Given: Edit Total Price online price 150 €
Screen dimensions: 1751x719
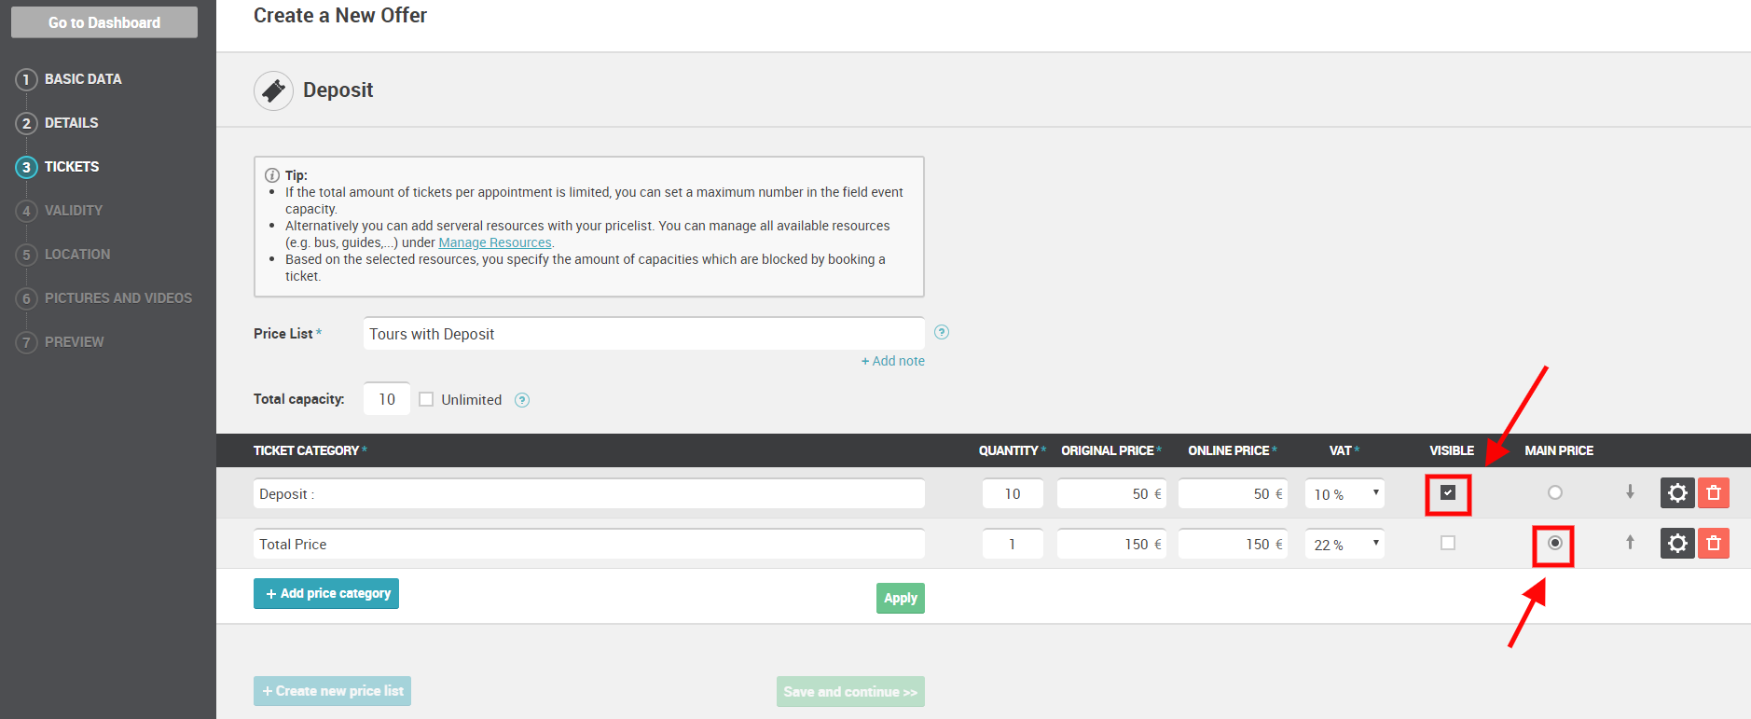Looking at the screenshot, I should (x=1233, y=544).
